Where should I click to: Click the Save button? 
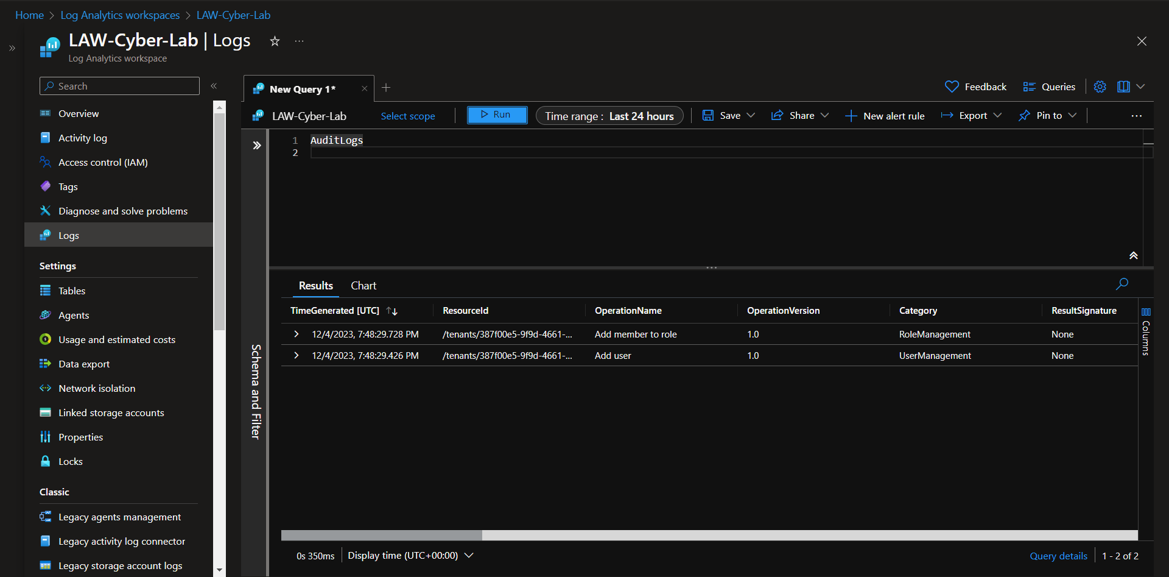[x=721, y=115]
